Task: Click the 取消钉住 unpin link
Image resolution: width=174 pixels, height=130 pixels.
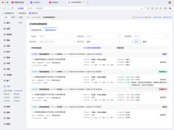Action: tap(168, 17)
